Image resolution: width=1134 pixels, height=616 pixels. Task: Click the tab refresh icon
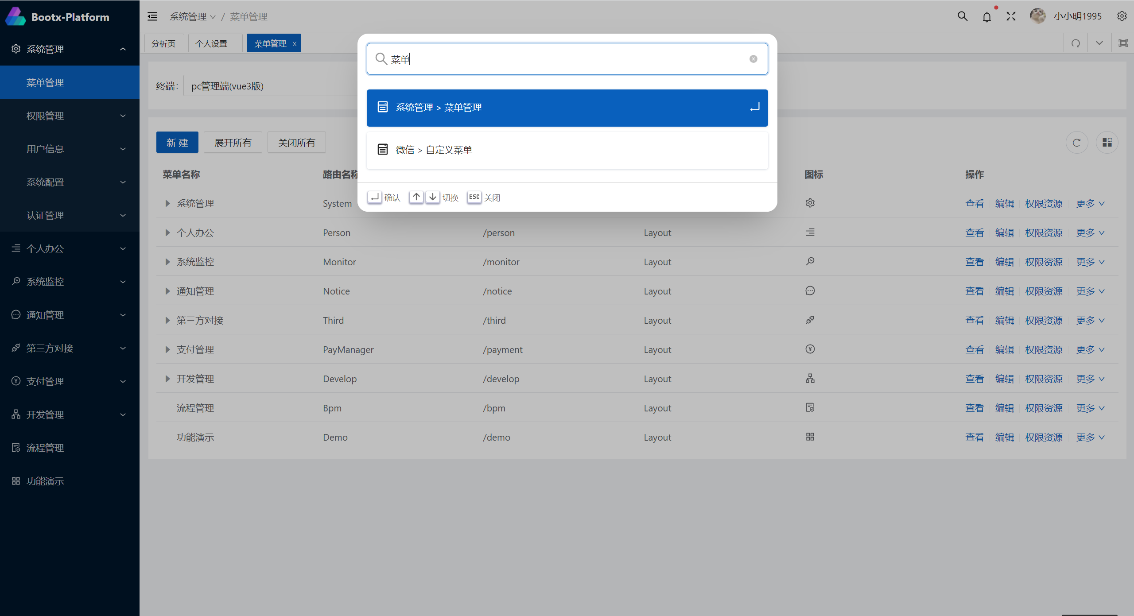click(x=1076, y=43)
